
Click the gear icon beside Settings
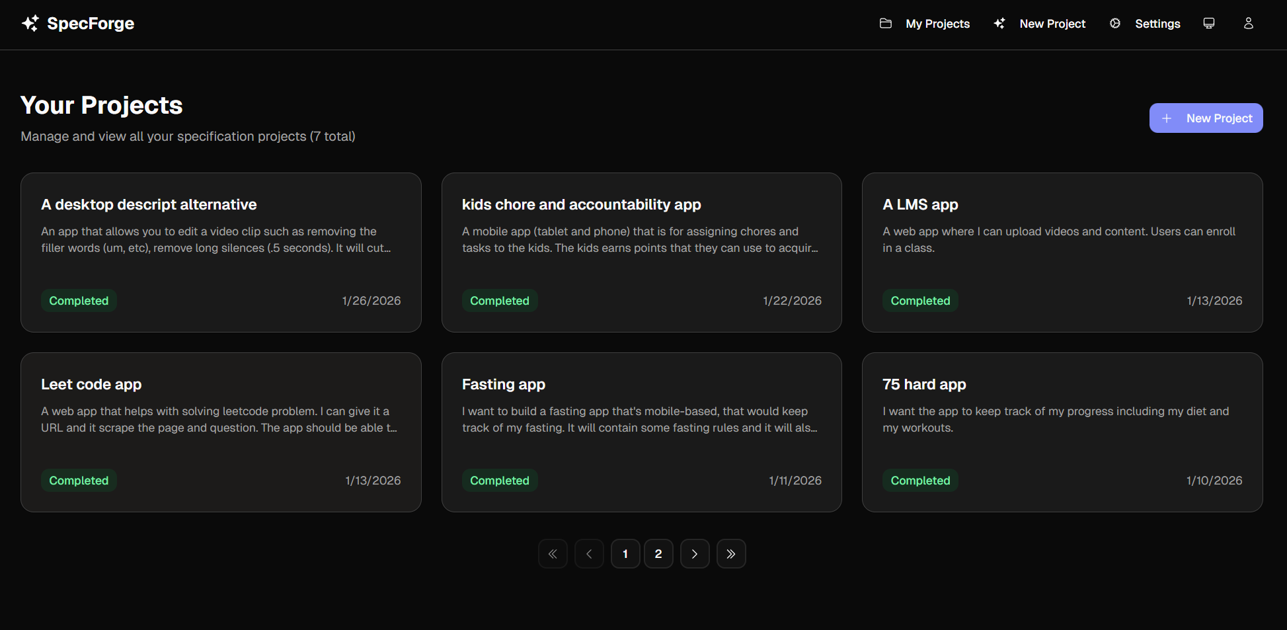[x=1114, y=23]
